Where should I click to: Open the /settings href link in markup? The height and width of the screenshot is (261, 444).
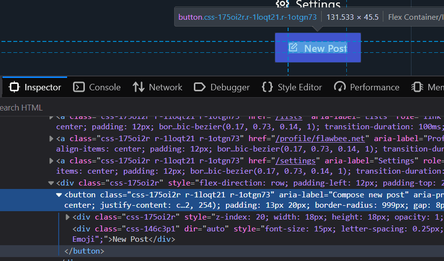tap(296, 161)
